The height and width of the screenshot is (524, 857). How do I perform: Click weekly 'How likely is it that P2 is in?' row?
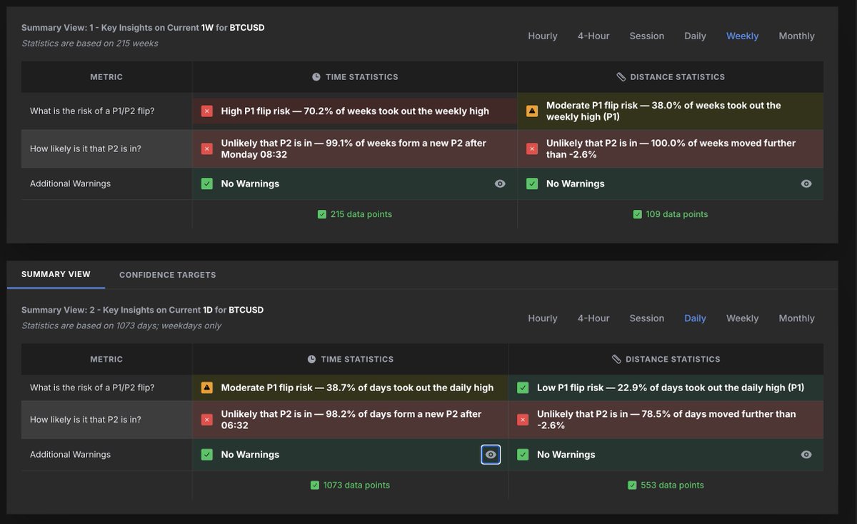[422, 148]
